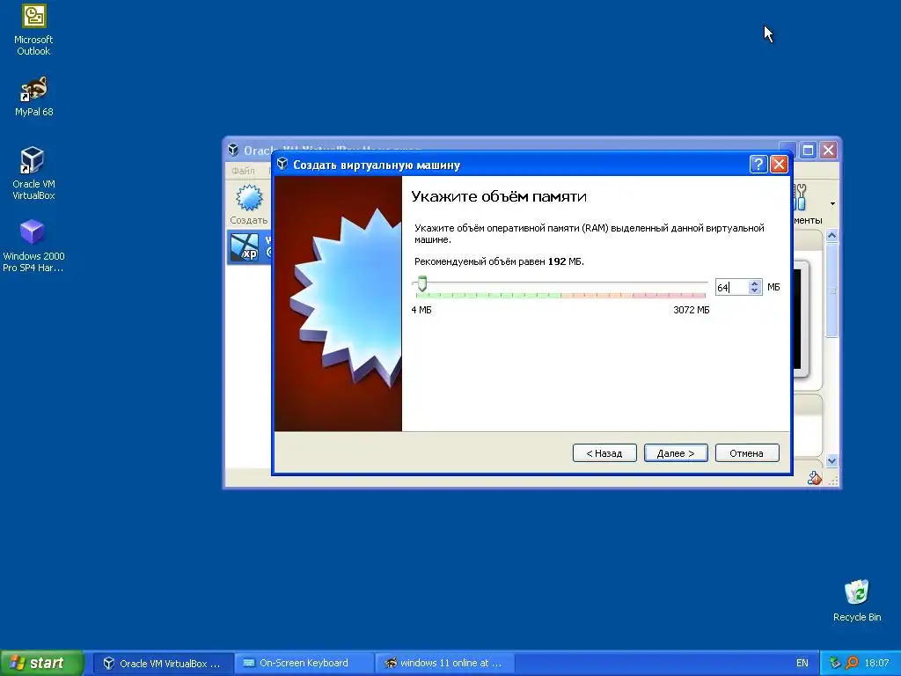Increase memory with spinner up arrow

tap(755, 283)
